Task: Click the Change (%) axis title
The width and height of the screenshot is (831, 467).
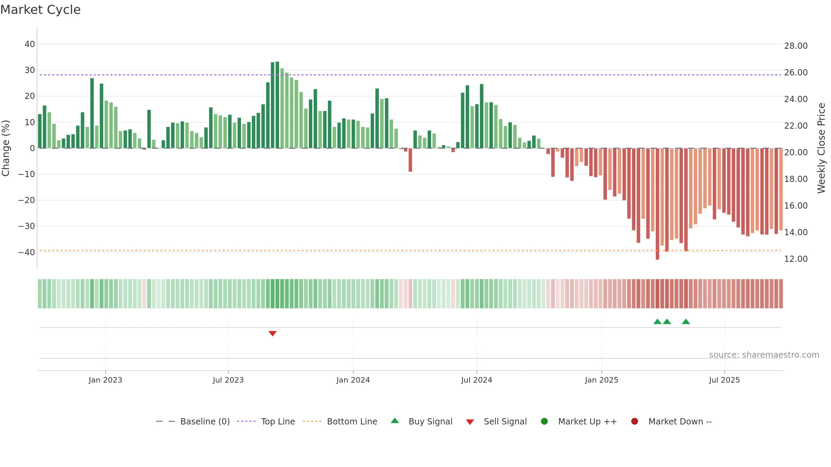Action: 6,148
